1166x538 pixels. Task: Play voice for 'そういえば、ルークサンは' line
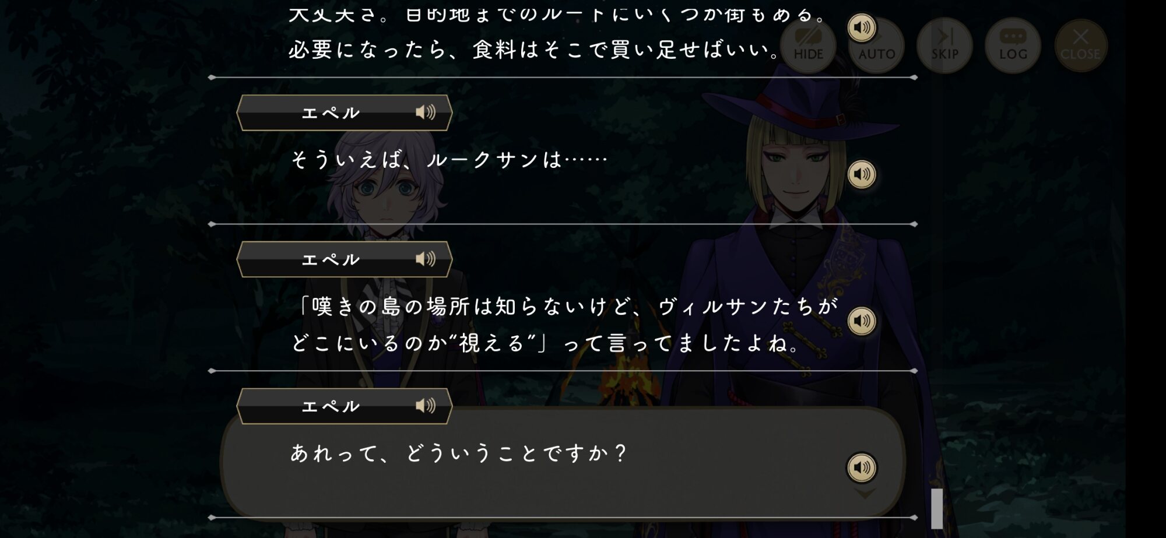(x=862, y=174)
